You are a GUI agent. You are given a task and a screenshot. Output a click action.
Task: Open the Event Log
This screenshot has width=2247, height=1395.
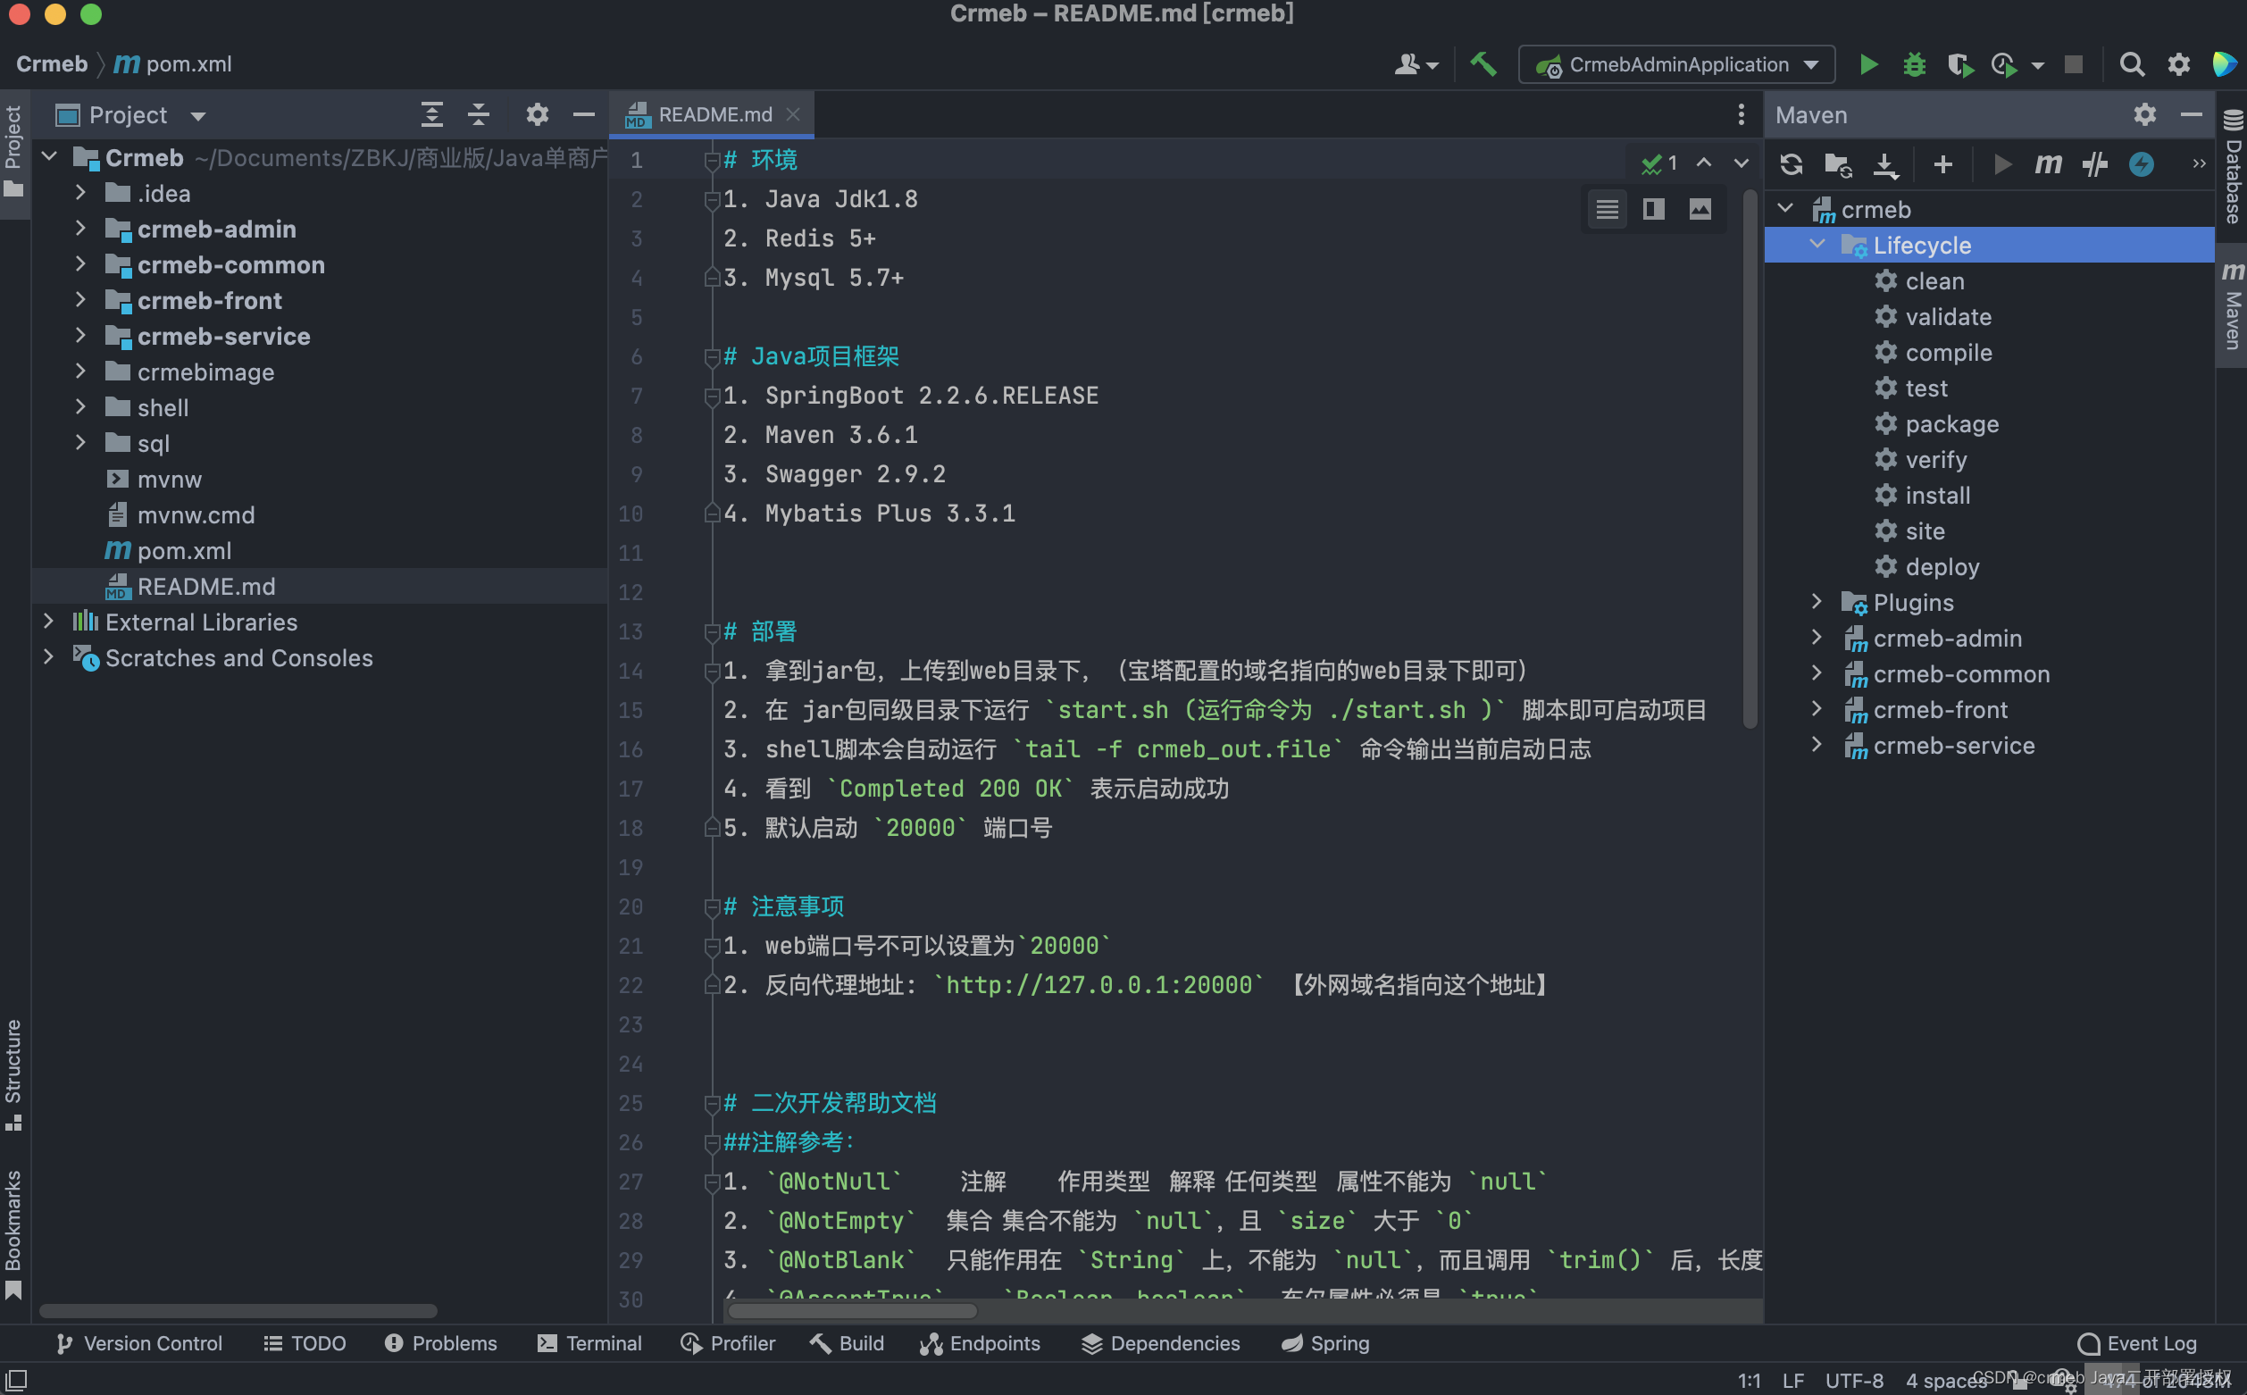[2138, 1343]
